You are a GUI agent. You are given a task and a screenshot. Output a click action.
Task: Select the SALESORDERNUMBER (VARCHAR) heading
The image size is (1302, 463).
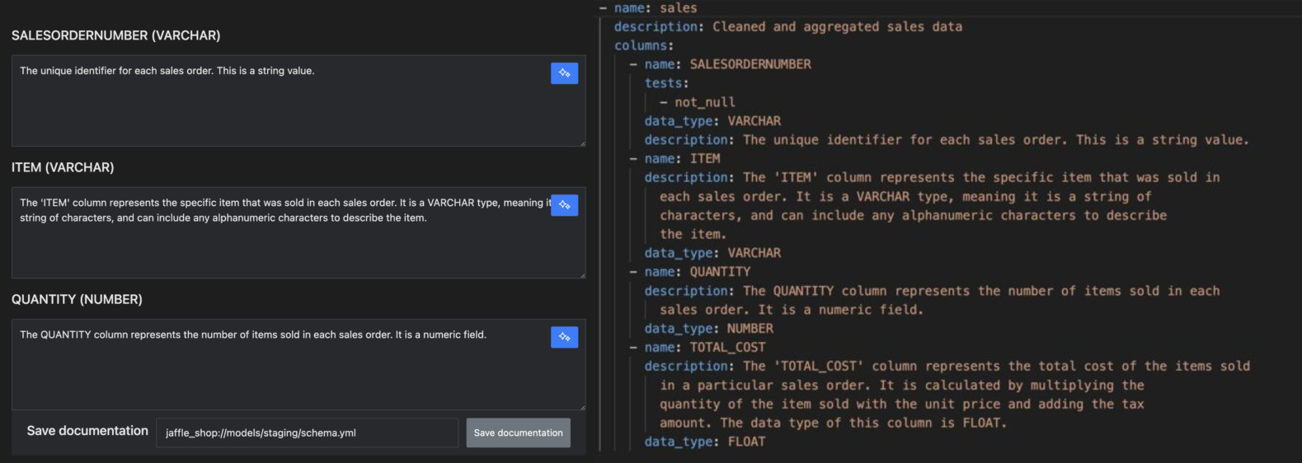115,35
